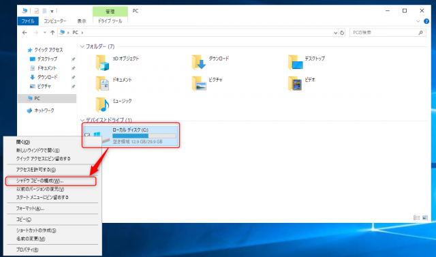Choose ショートカットの作成(S) in context menu
The width and height of the screenshot is (436, 257).
pyautogui.click(x=53, y=230)
